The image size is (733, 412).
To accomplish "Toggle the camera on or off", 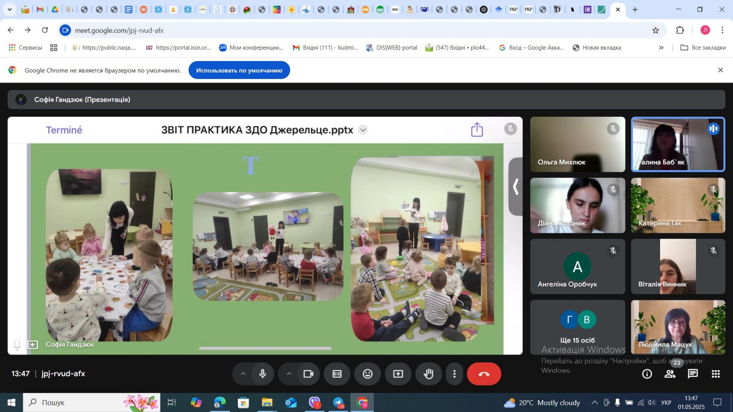I will click(308, 374).
